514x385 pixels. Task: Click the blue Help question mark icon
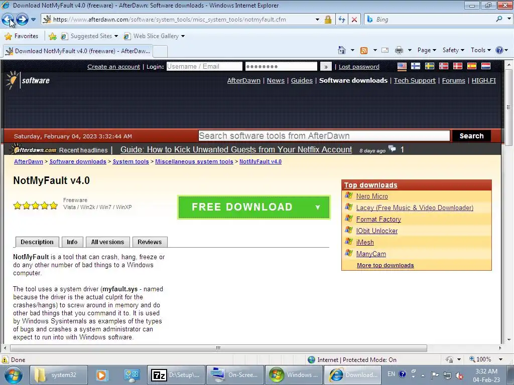pos(499,50)
